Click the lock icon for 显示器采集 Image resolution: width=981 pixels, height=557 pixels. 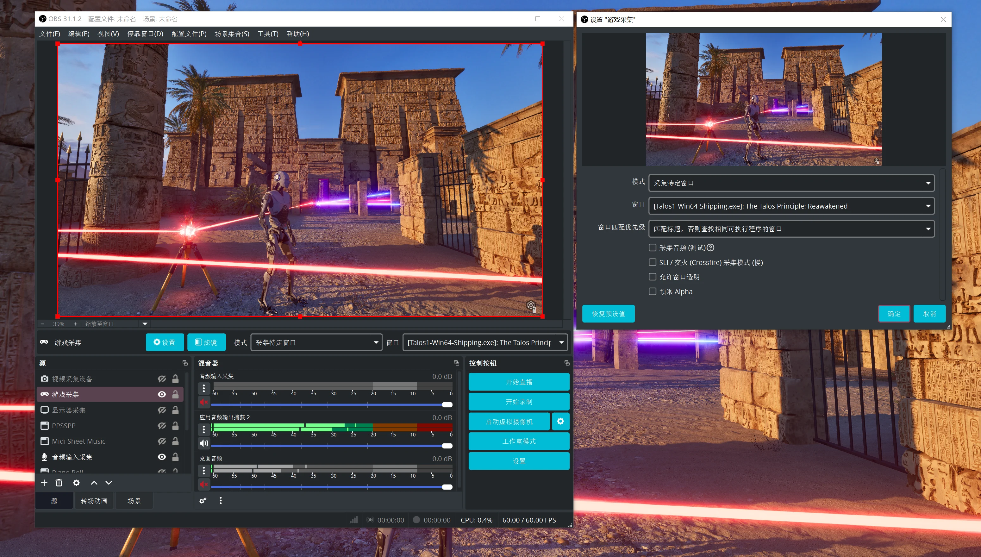pyautogui.click(x=175, y=410)
